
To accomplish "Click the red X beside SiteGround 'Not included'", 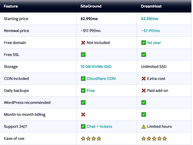I will [x=83, y=43].
